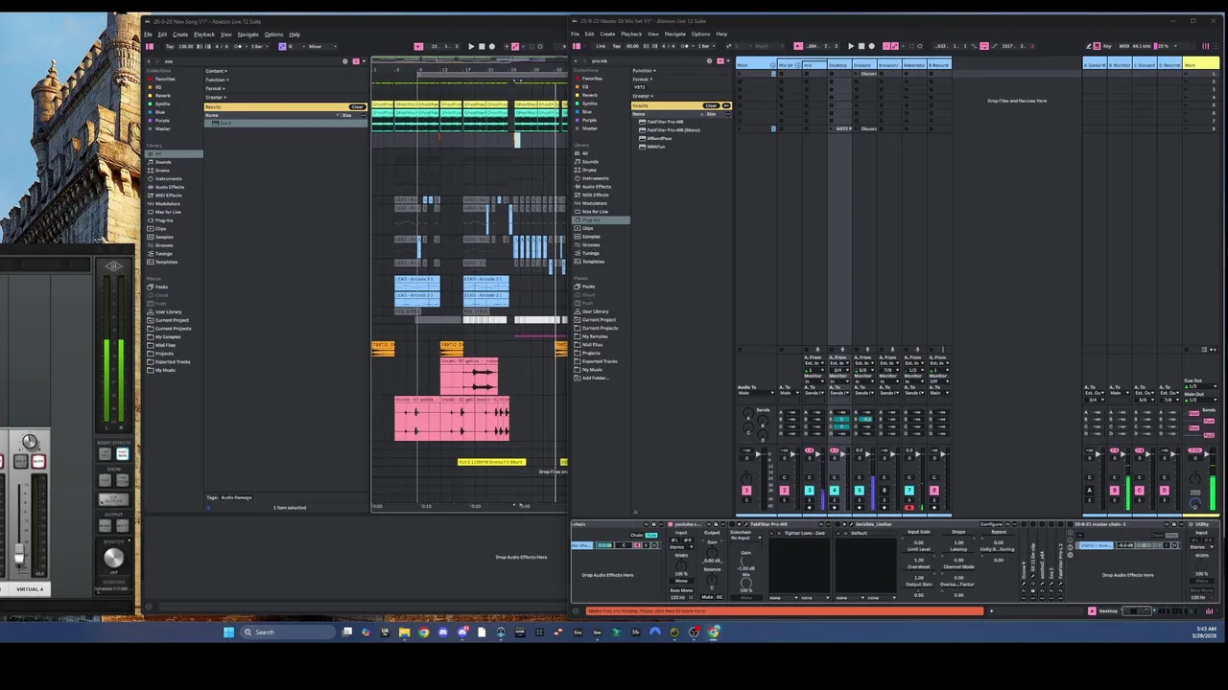Select Templates in DJ Mix Set browser
This screenshot has height=690, width=1228.
click(x=594, y=262)
